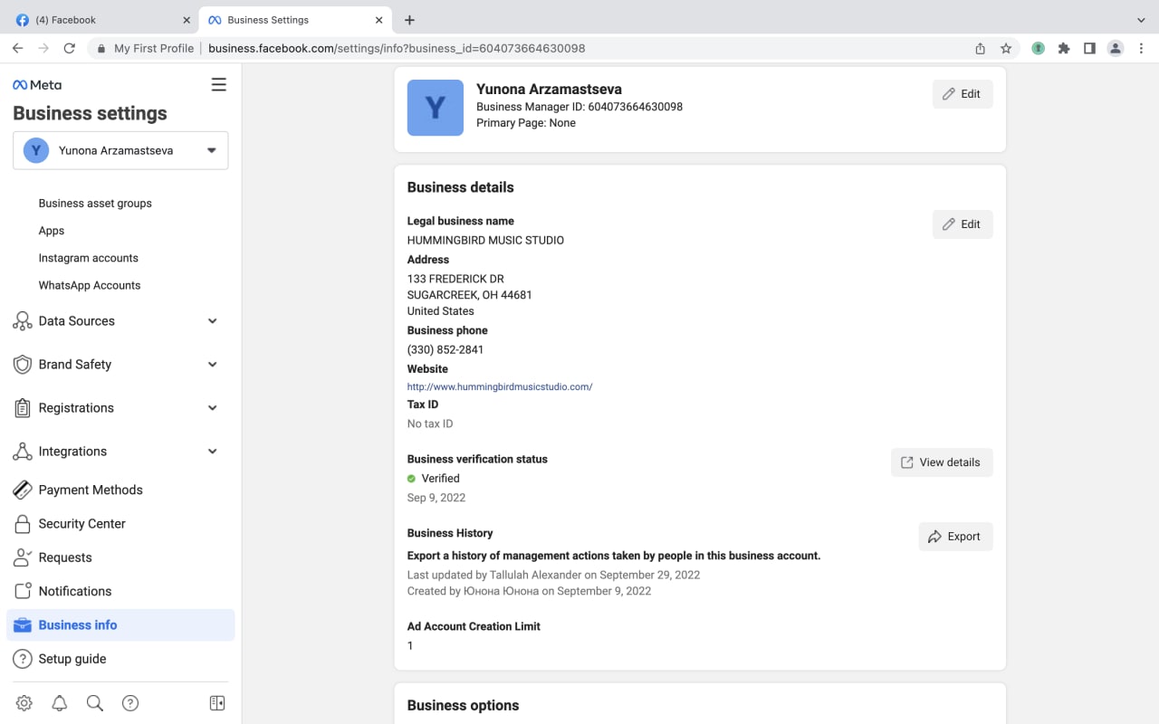Open Business asset groups in sidebar

tap(95, 204)
